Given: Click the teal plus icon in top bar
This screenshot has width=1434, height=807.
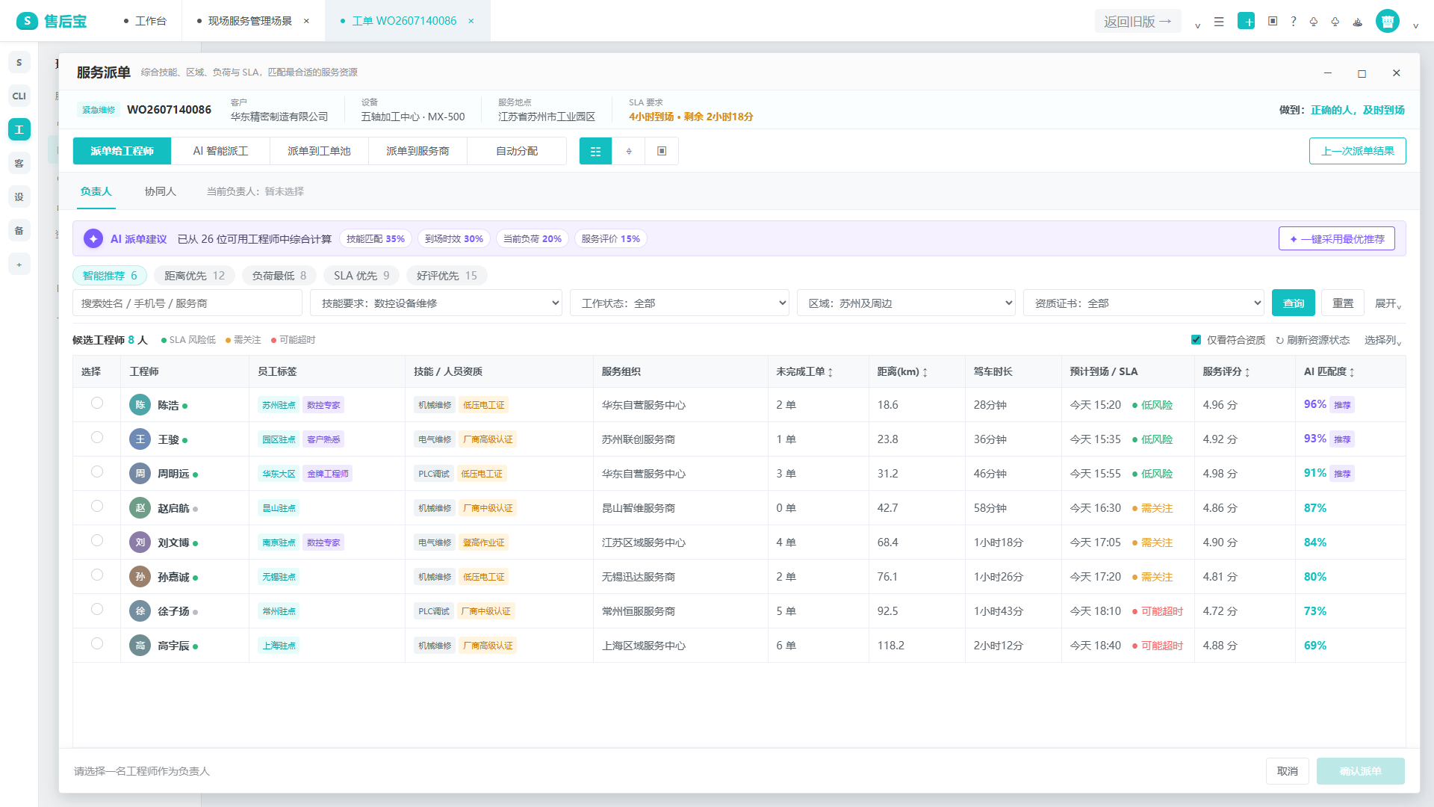Looking at the screenshot, I should point(1246,21).
